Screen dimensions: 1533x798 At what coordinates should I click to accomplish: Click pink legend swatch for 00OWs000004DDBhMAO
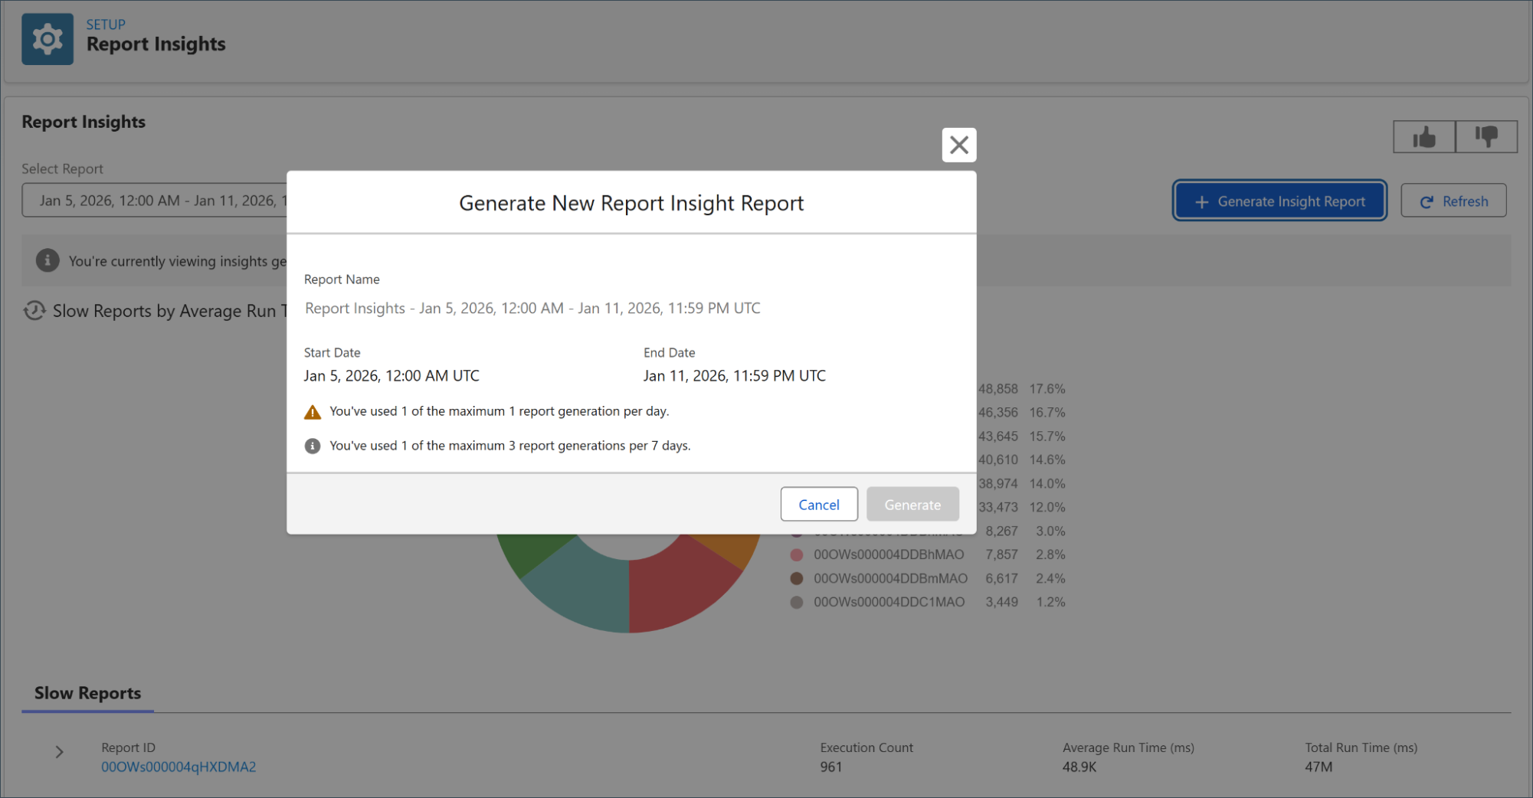797,554
